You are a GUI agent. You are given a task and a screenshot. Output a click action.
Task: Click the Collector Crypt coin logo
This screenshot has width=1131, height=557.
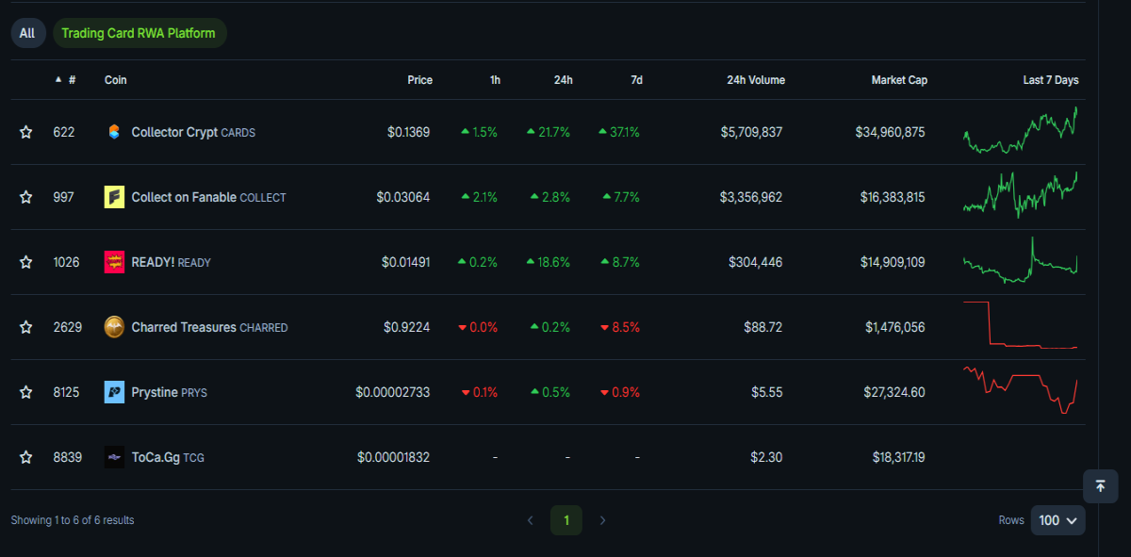(114, 132)
